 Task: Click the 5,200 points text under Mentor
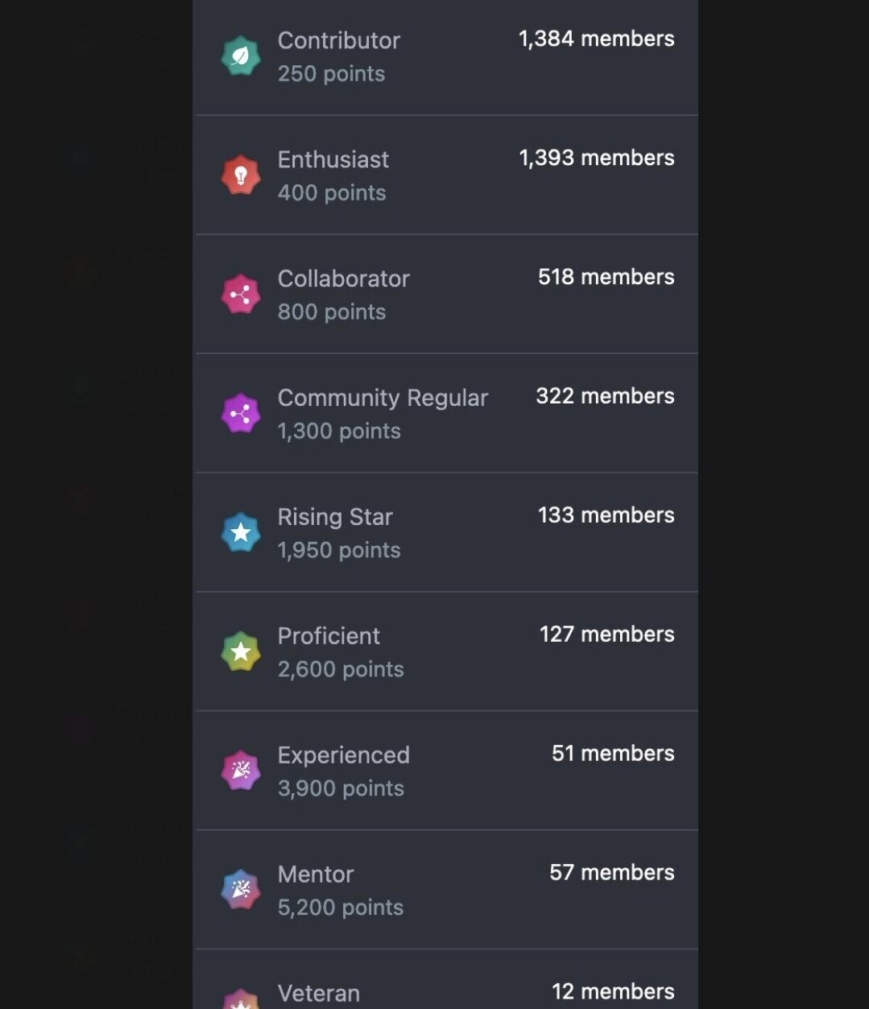[341, 908]
